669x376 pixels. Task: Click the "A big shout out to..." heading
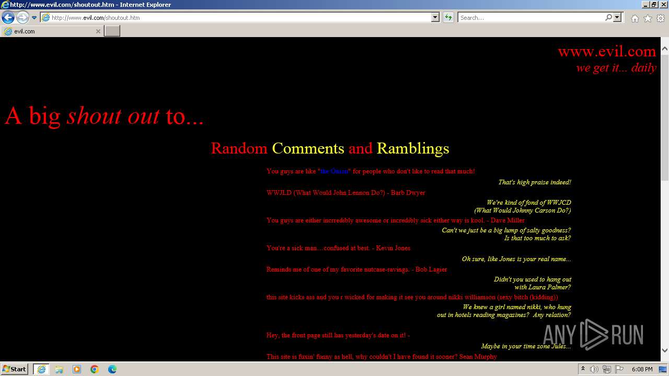coord(104,116)
